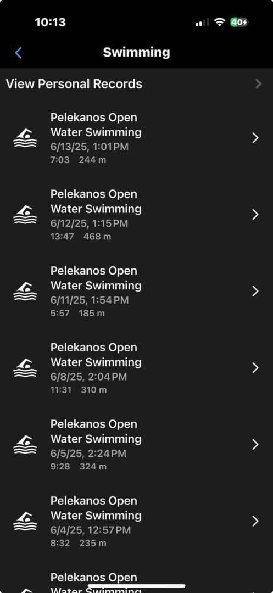Open the chevron on the 310 m swim
Image resolution: width=273 pixels, height=593 pixels.
[x=255, y=368]
